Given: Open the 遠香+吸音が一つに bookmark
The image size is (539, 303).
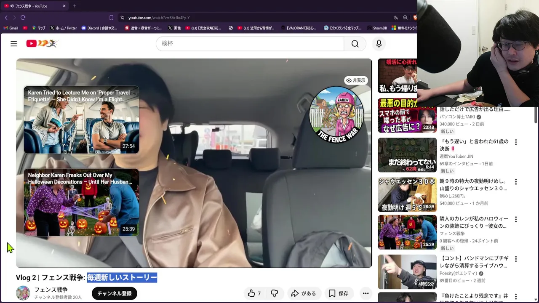Looking at the screenshot, I should 142,28.
